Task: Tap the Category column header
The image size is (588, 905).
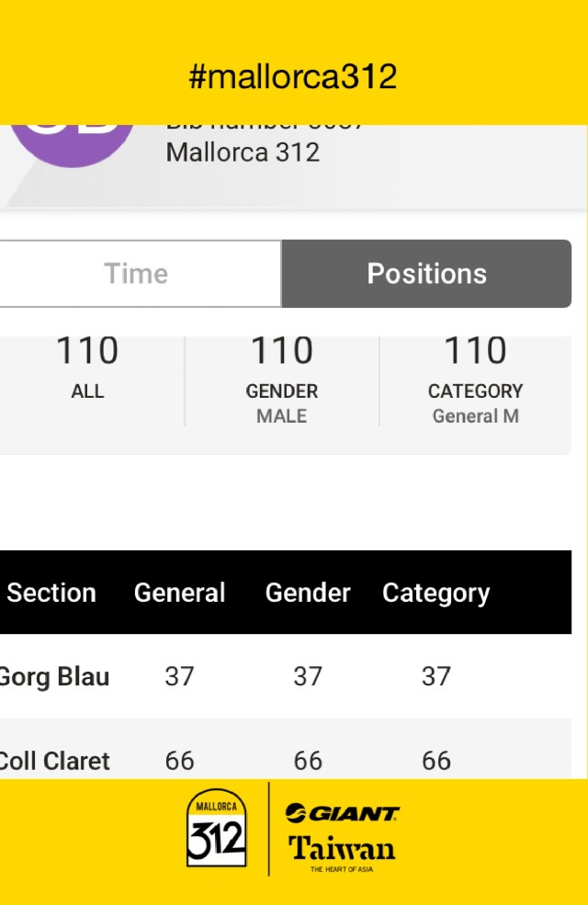Action: click(x=435, y=593)
